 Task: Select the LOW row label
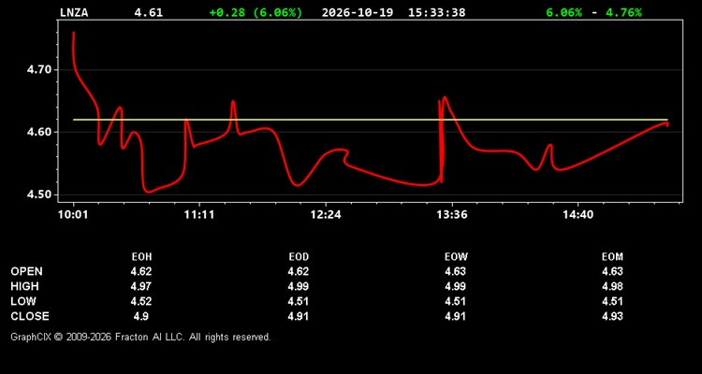[x=23, y=301]
